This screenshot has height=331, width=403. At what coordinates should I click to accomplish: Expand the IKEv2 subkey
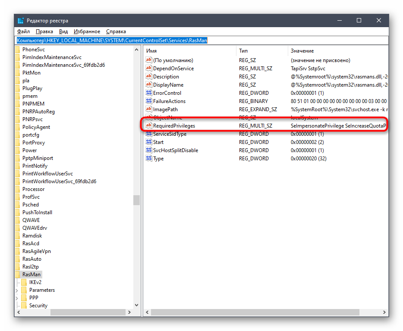point(17,282)
